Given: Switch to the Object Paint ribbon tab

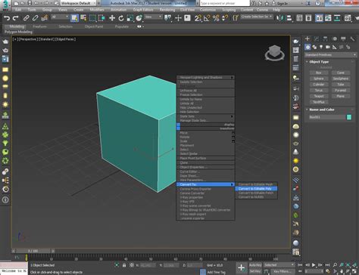Looking at the screenshot, I should [94, 26].
